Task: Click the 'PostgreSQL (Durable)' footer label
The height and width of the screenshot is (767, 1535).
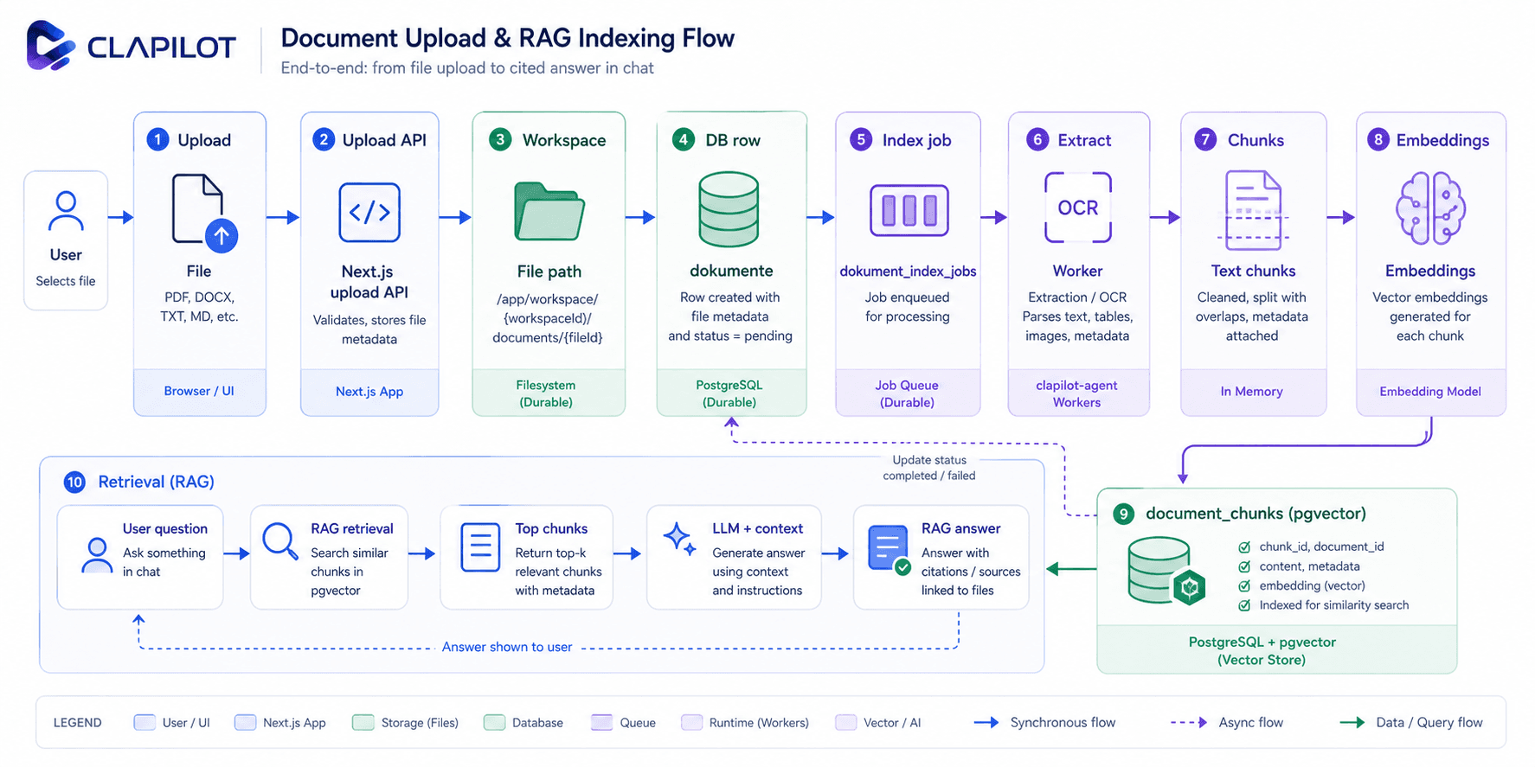Action: pos(729,393)
